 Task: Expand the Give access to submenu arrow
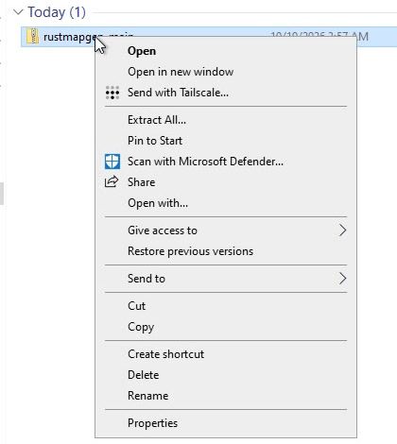click(342, 231)
